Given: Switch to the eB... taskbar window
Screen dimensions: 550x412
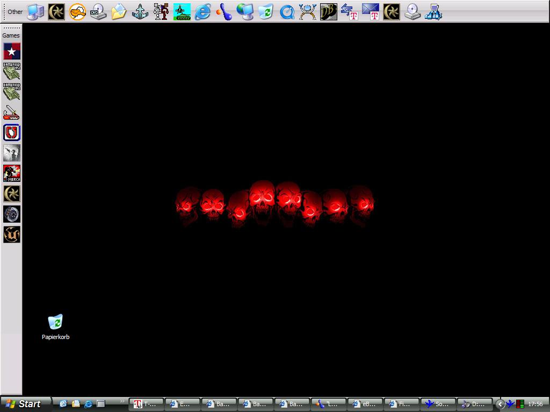Looking at the screenshot, I should 365,404.
